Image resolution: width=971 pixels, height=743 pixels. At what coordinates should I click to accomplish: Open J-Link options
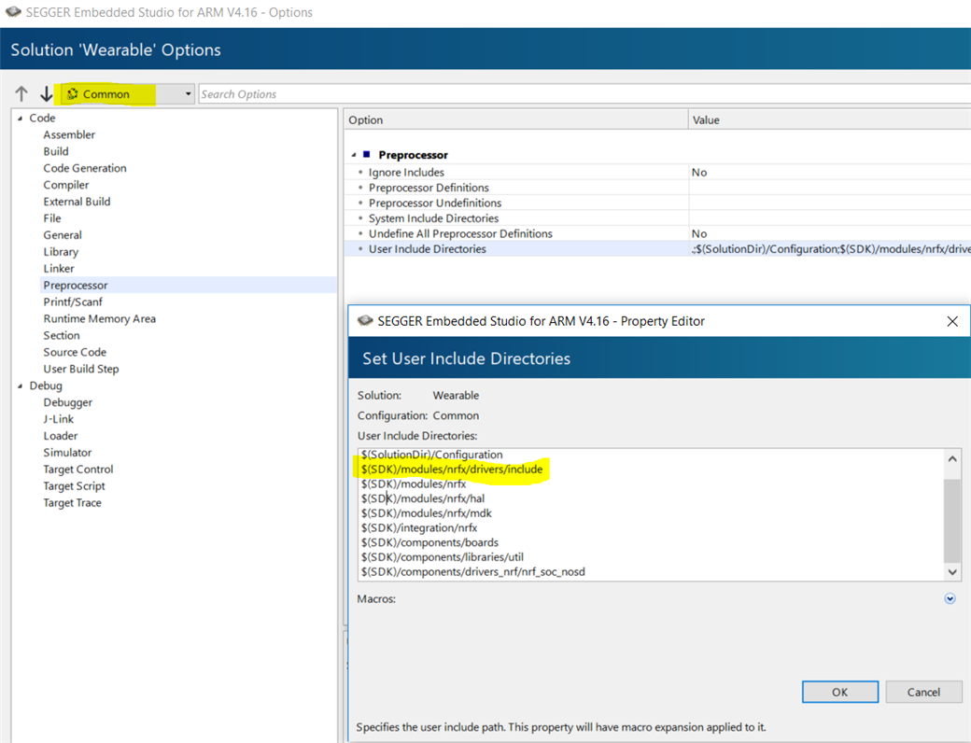[58, 419]
